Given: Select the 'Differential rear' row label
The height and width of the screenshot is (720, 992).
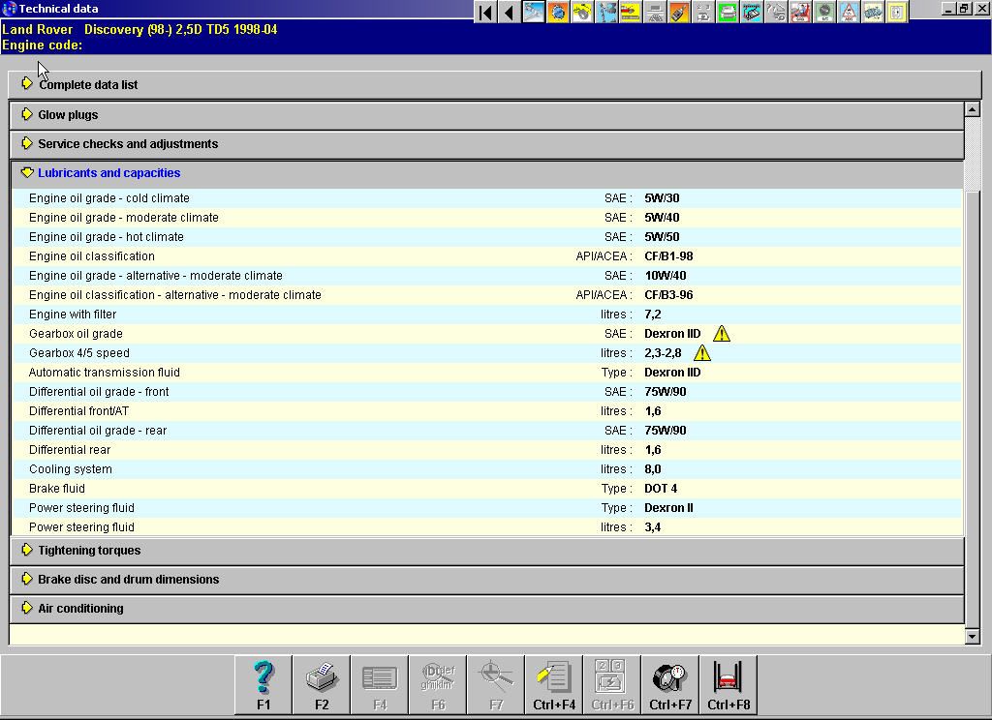Looking at the screenshot, I should pyautogui.click(x=70, y=450).
